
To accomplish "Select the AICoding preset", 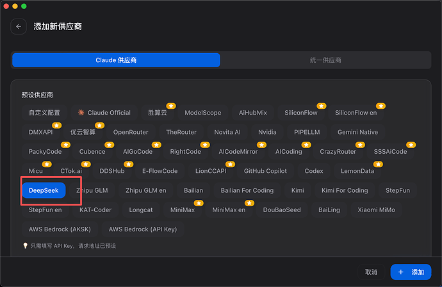I will pyautogui.click(x=289, y=152).
